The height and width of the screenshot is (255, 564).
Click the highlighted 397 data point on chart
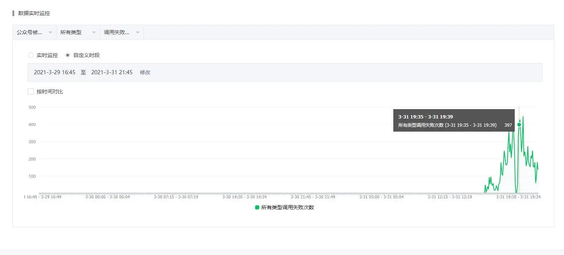[x=519, y=124]
